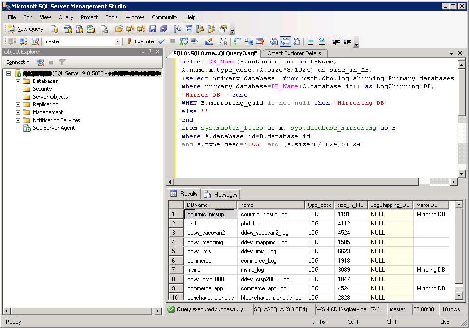
Task: Collapse the SQL Server 9.0.5000 root node
Action: coord(9,73)
